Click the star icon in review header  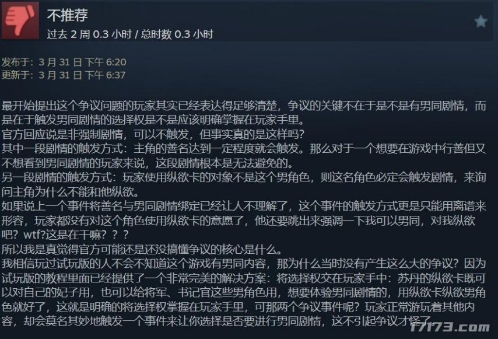[x=481, y=21]
